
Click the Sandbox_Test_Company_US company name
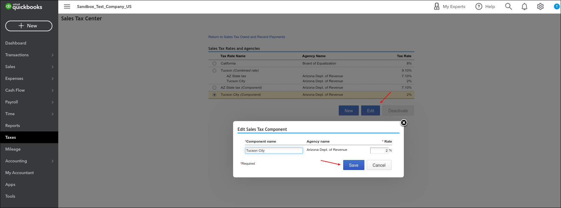point(104,6)
